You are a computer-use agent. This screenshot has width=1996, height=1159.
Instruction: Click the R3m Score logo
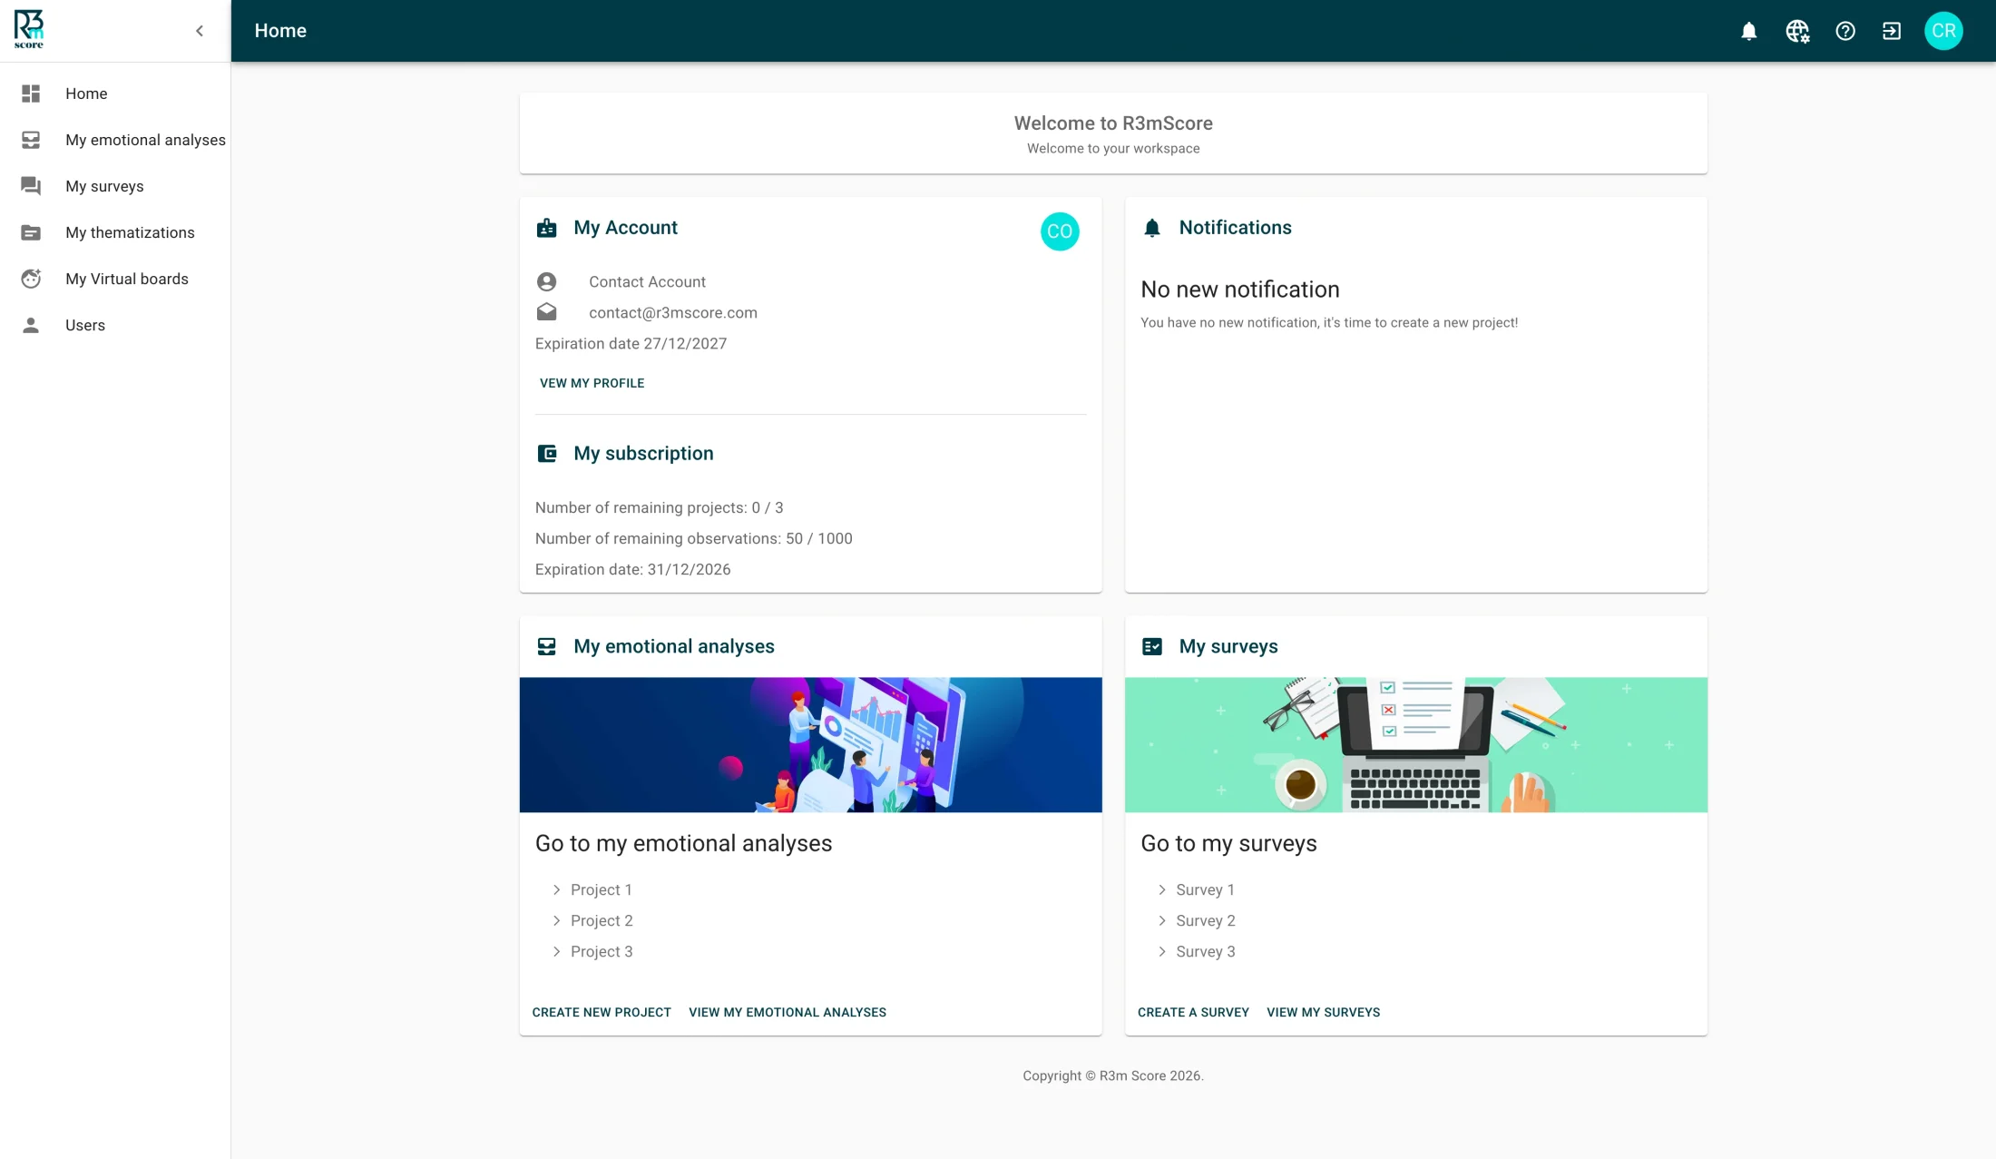pyautogui.click(x=29, y=30)
